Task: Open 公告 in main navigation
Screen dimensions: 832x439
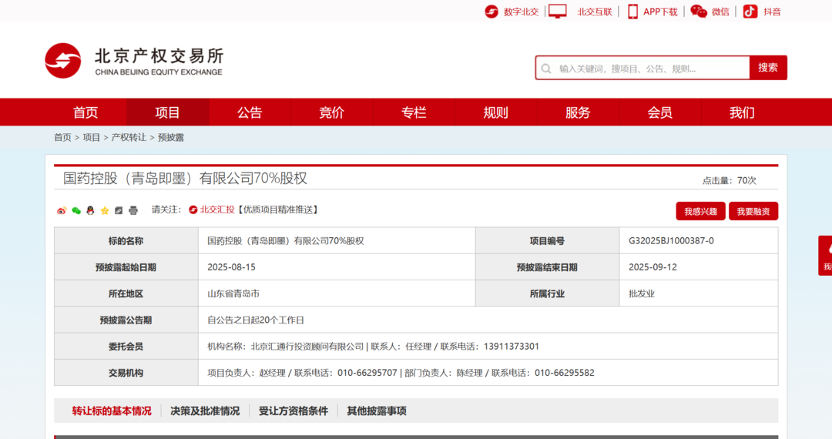Action: tap(250, 112)
